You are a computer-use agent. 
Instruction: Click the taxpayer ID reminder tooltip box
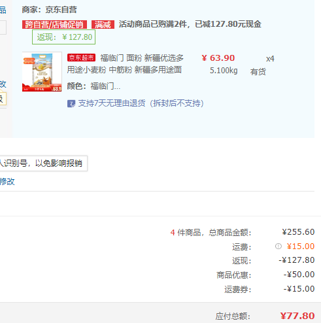[43, 163]
